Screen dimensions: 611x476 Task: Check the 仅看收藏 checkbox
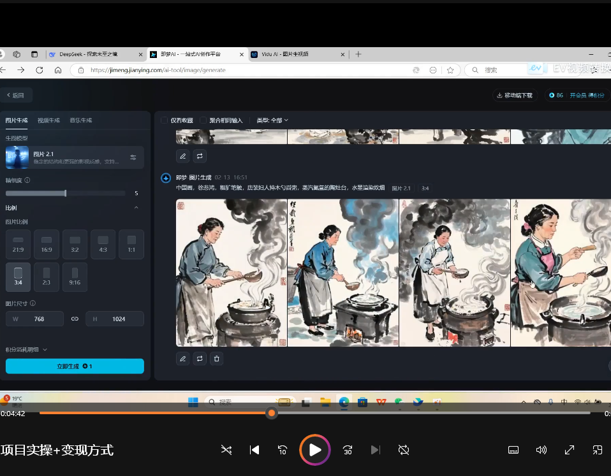click(x=165, y=120)
